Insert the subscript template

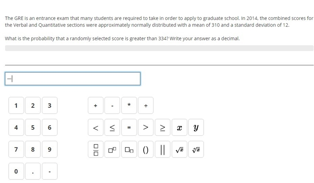(x=129, y=149)
